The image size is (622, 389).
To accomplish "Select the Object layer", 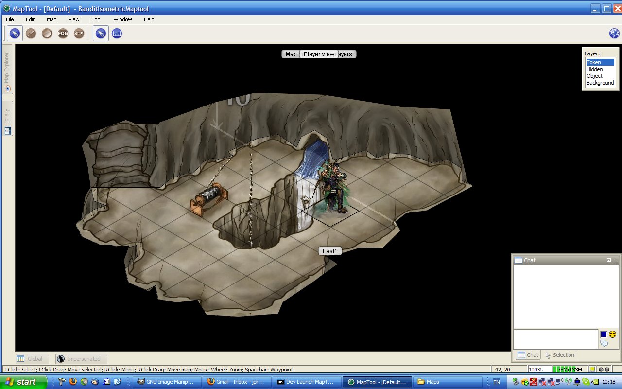I will [x=600, y=76].
